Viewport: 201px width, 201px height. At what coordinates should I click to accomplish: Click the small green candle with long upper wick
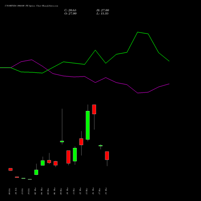point(62,142)
